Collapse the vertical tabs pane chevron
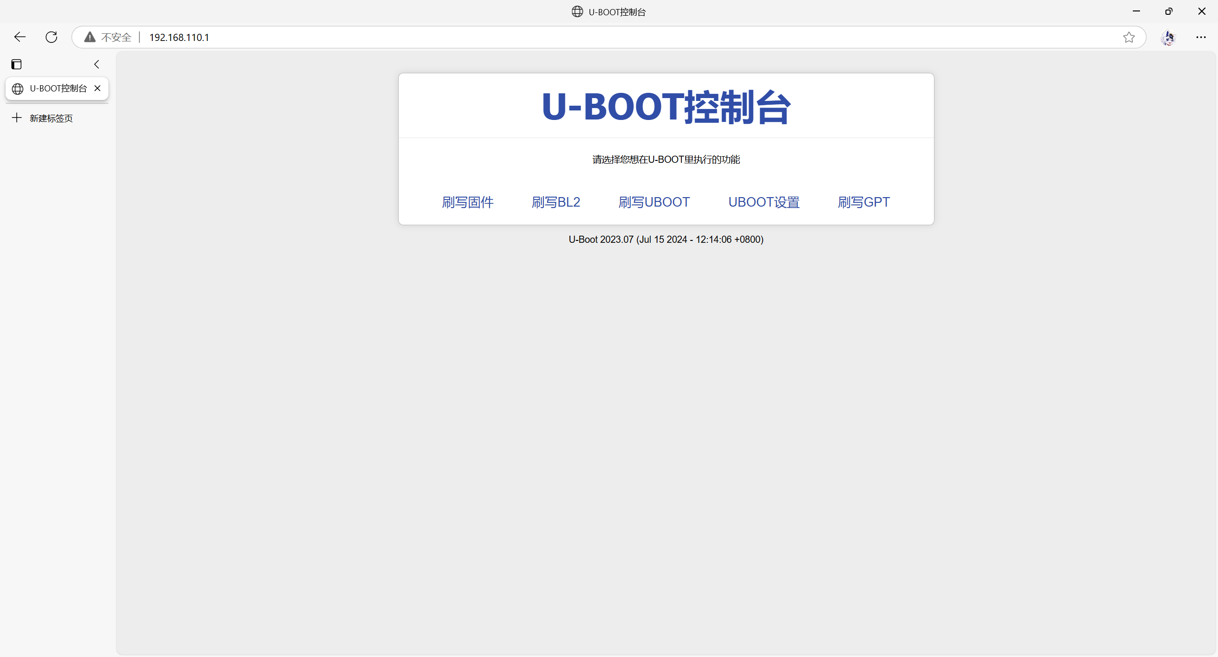 [97, 64]
